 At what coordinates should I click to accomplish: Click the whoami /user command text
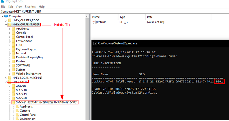(166, 56)
